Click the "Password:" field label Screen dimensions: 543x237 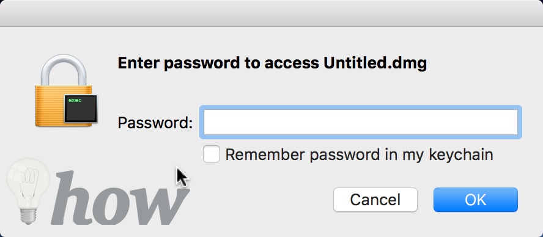(x=155, y=123)
